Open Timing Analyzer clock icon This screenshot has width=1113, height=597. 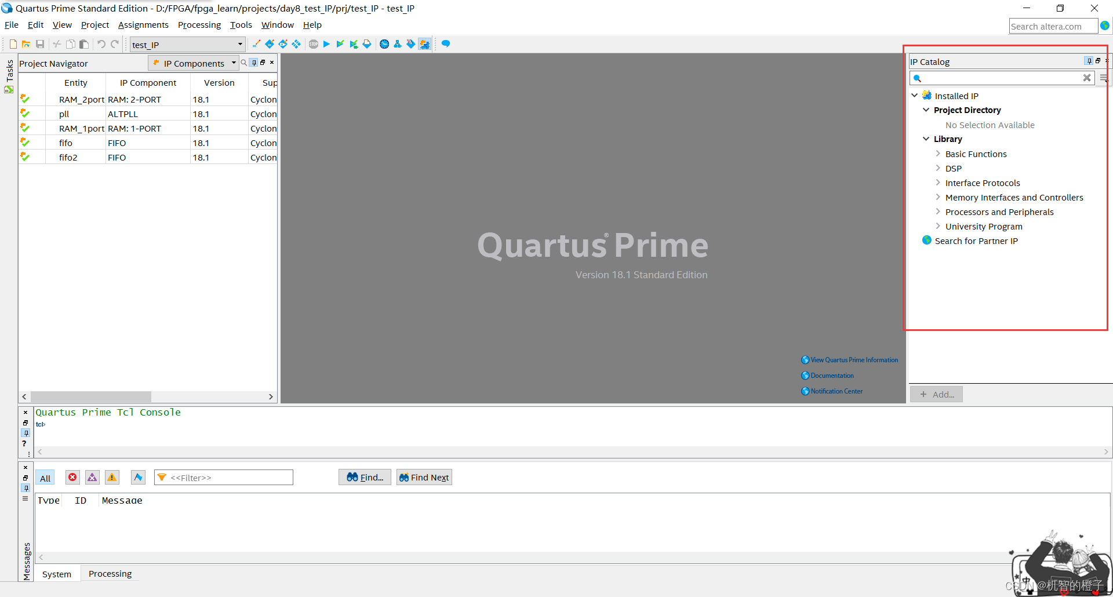(384, 44)
